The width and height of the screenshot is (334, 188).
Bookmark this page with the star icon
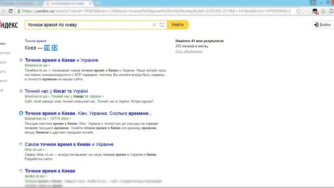point(298,11)
